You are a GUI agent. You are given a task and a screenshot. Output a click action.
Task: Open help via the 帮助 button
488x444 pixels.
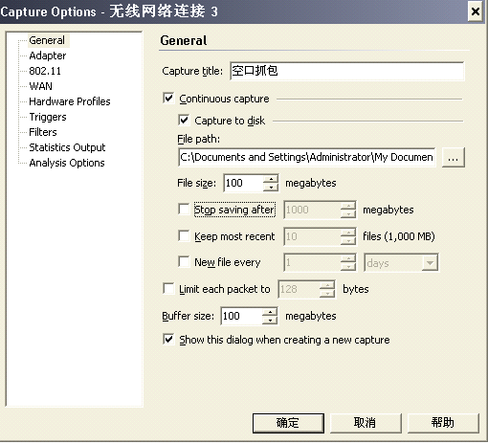443,423
